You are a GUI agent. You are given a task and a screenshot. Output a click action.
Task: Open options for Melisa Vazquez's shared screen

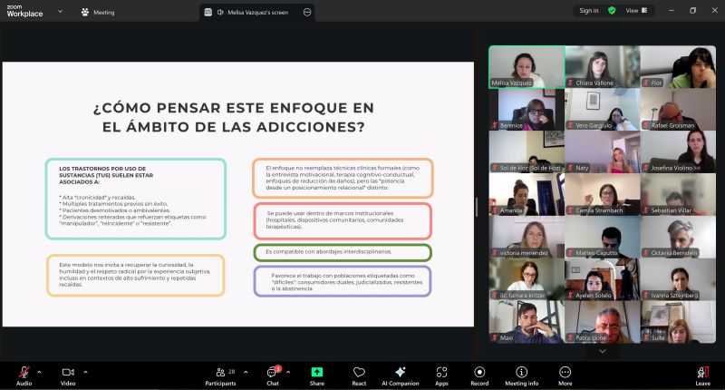(x=307, y=12)
